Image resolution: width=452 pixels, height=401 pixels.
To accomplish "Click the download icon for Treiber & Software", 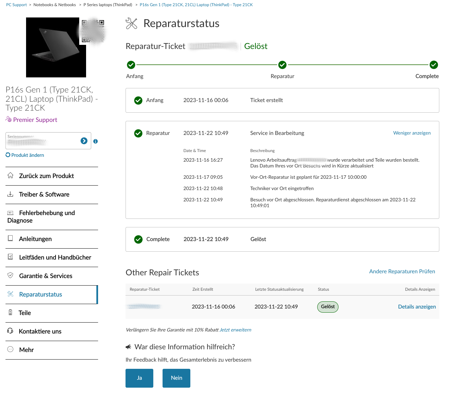I will click(x=10, y=194).
